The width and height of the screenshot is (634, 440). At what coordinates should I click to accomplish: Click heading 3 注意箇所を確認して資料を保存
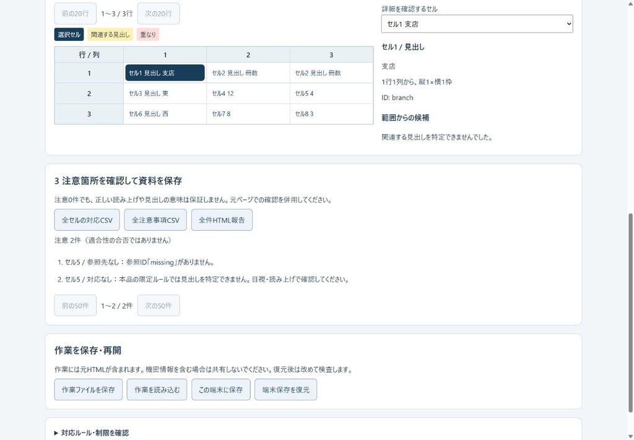(x=118, y=181)
